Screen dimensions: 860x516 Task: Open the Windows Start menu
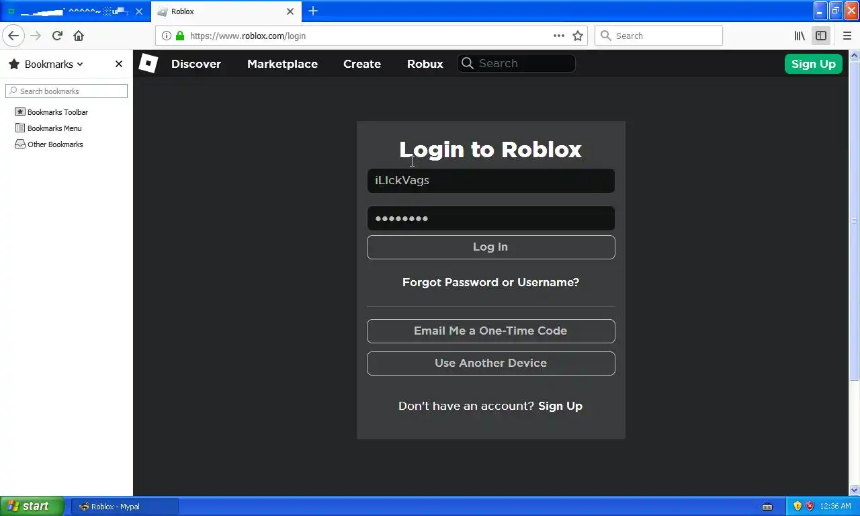pos(32,507)
